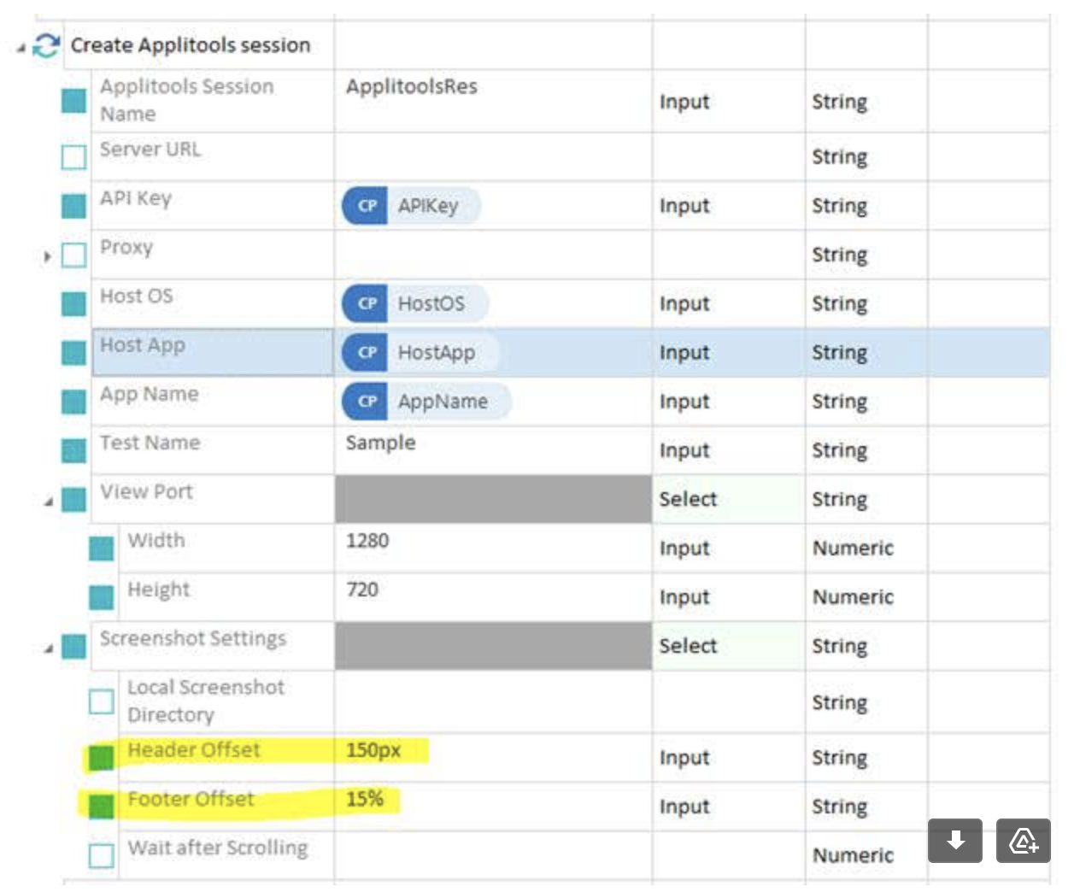Click the CP icon beside AppName
The image size is (1080, 892).
click(x=366, y=402)
